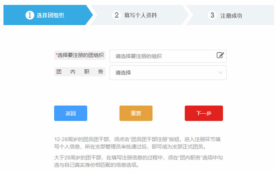This screenshot has height=172, width=276.
Task: Go to the 填写个人资料 step tab
Action: coord(139,15)
